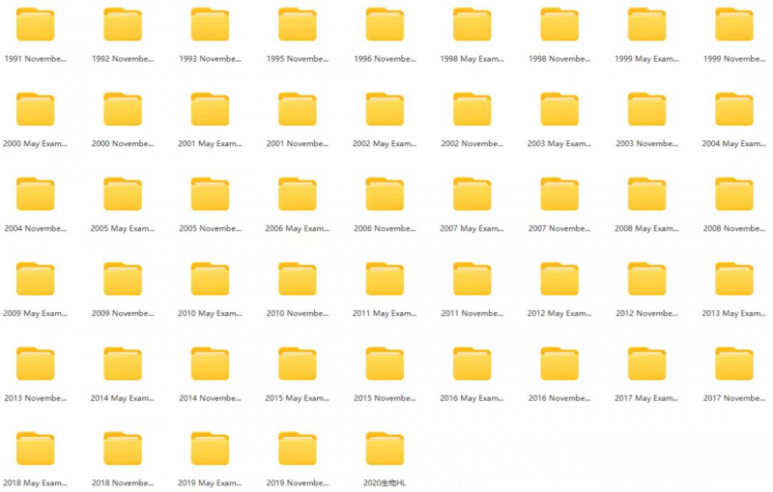This screenshot has width=773, height=492.
Task: Click the '2018 Novembe...' folder name
Action: pos(123,482)
